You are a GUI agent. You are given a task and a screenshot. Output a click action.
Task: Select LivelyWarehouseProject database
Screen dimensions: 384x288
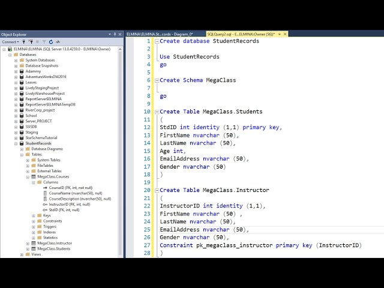tap(45, 94)
